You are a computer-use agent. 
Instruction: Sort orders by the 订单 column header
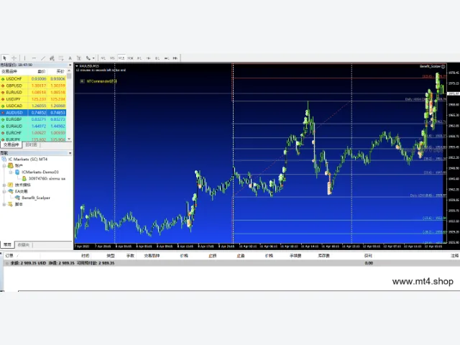click(x=9, y=256)
